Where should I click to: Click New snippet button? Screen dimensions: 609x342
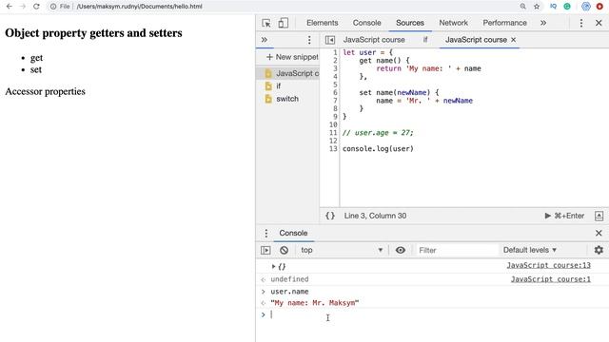tap(292, 57)
